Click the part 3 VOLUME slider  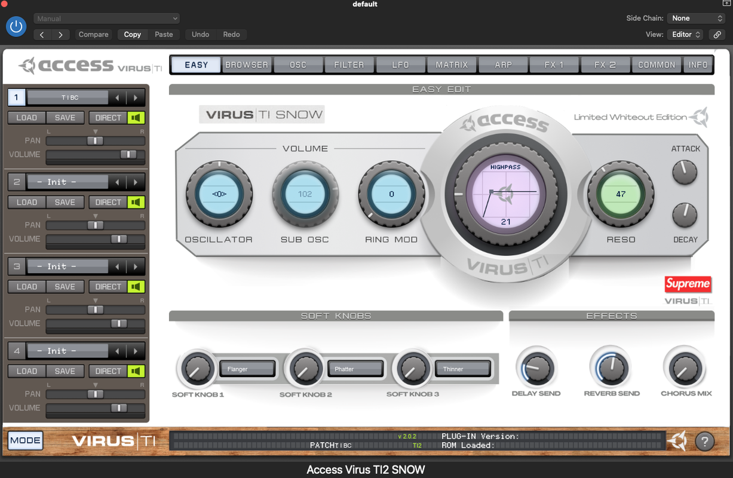96,324
